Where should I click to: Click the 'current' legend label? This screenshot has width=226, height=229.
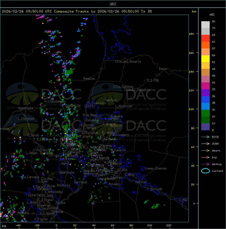coord(218,171)
